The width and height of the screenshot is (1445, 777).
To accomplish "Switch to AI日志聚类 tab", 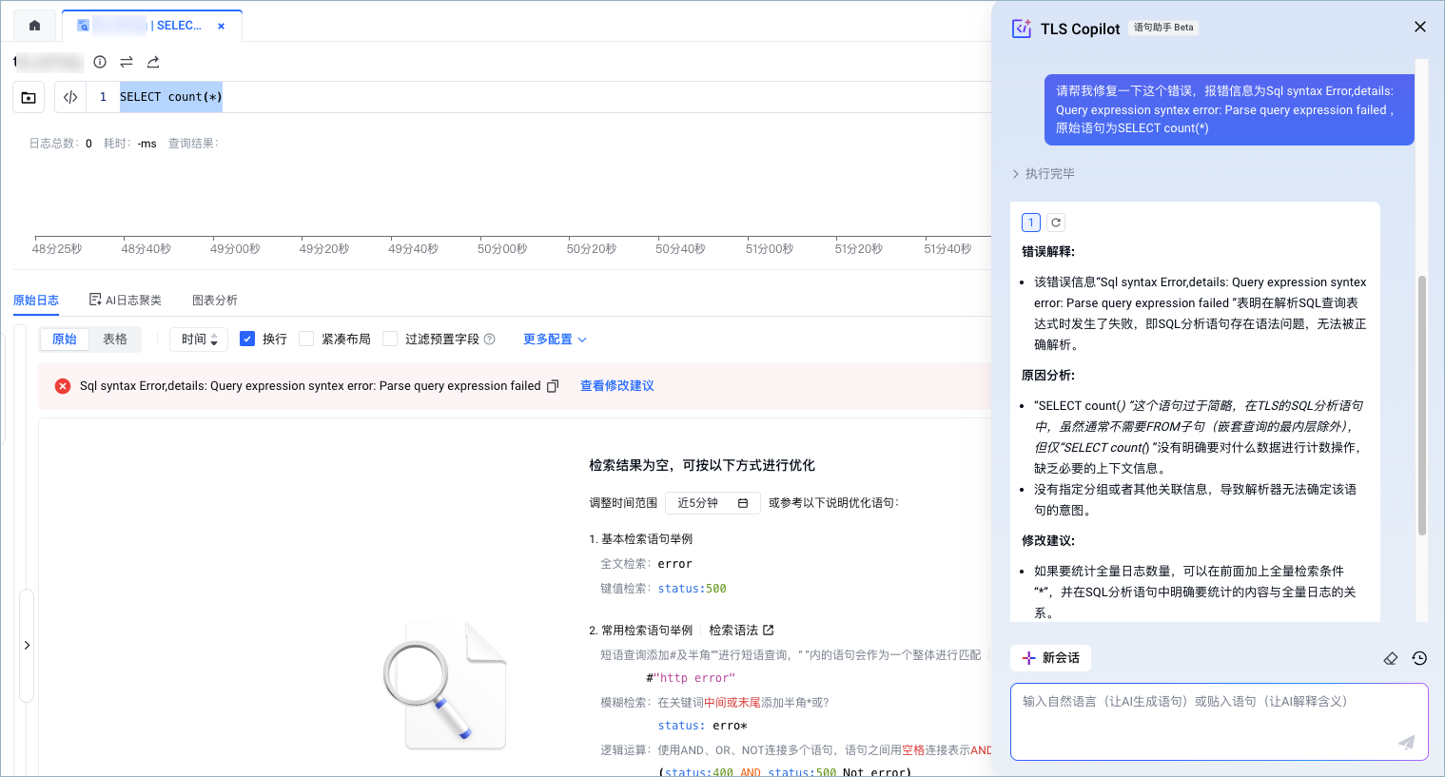I will pos(126,301).
